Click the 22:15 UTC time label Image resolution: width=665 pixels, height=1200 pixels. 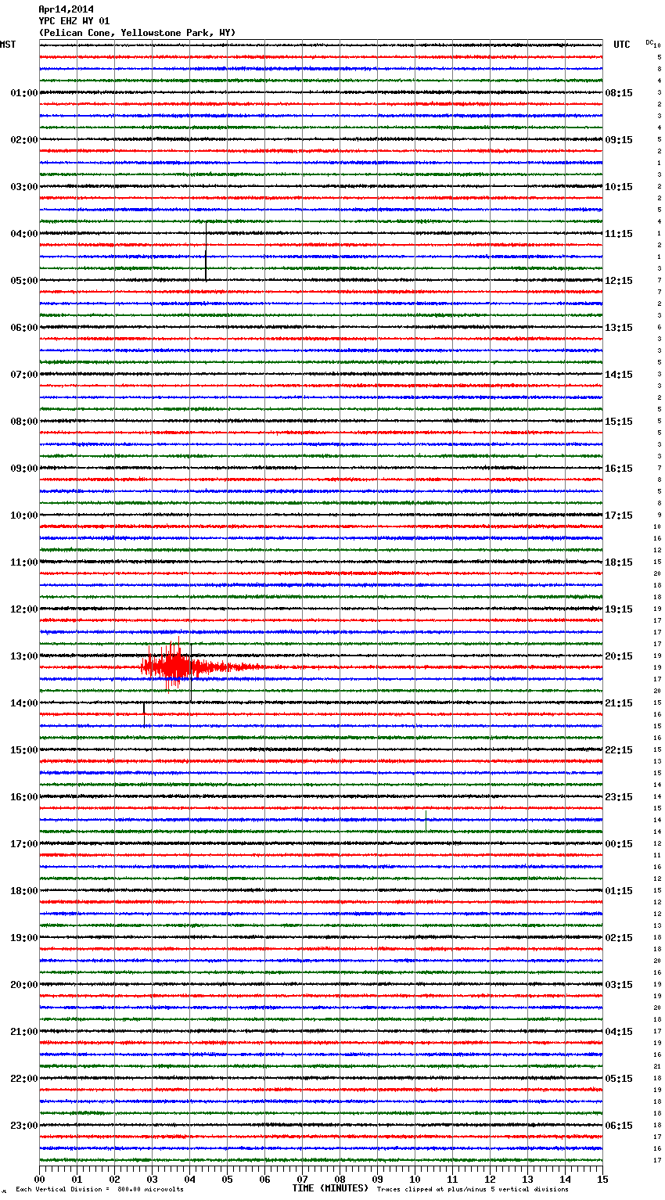tap(619, 750)
